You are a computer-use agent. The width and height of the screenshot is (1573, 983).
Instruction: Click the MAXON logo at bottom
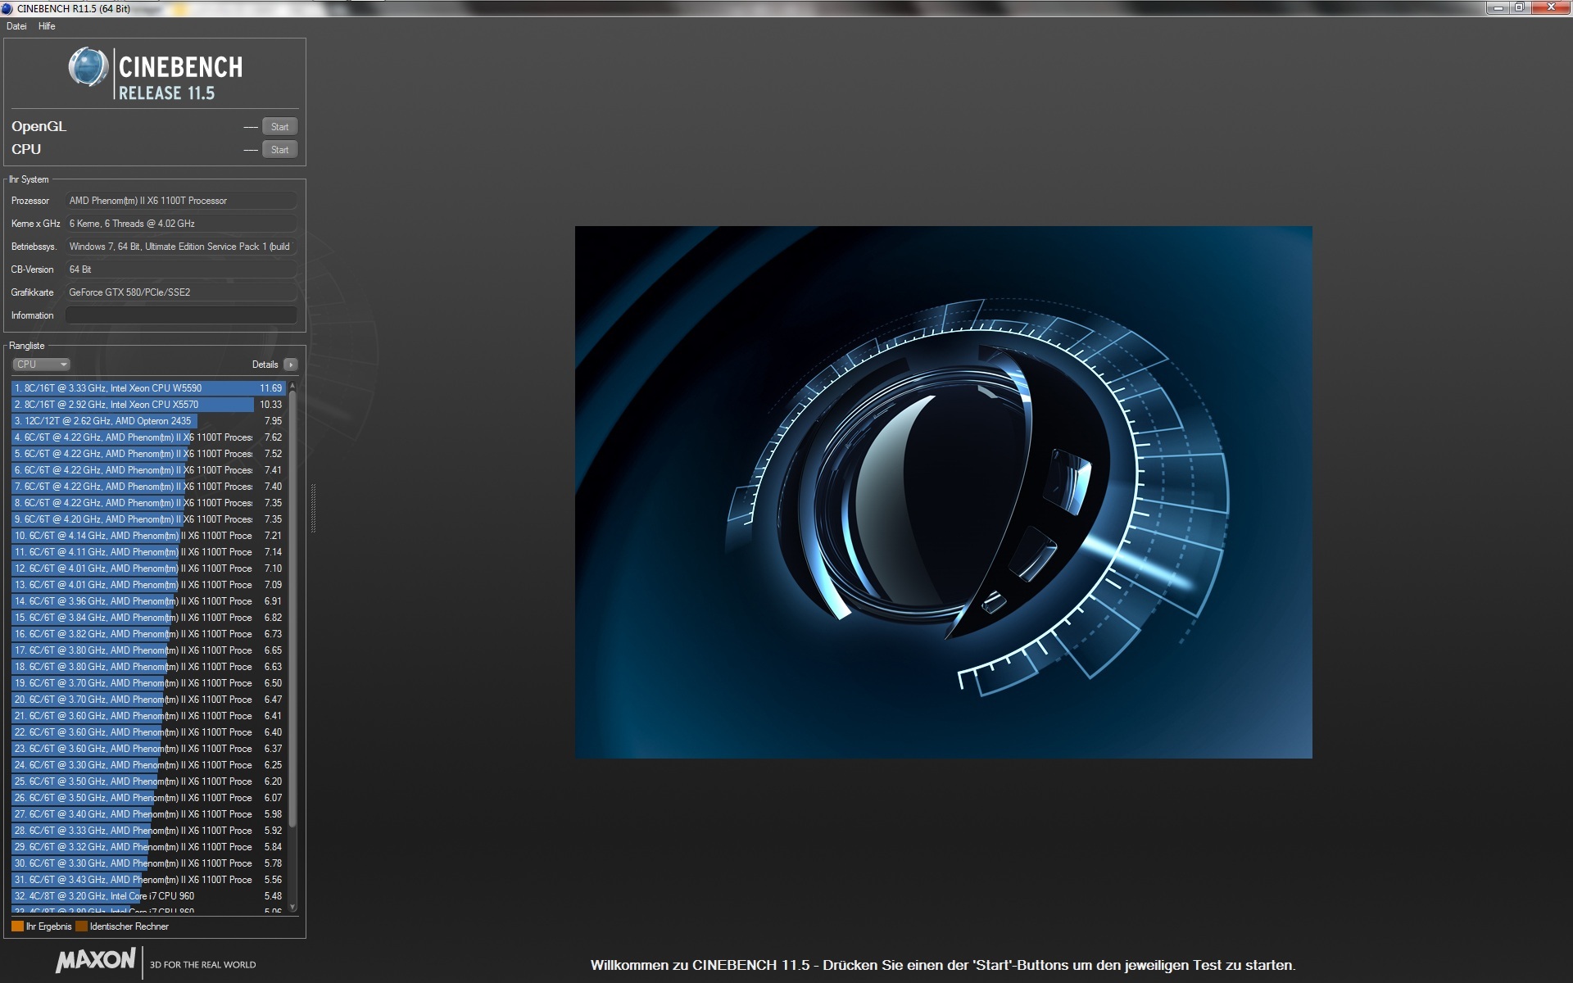[96, 960]
